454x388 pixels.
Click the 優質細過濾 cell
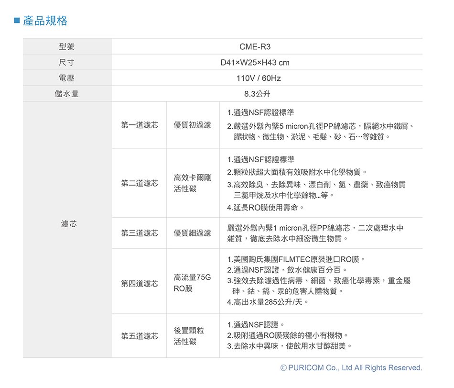point(193,233)
